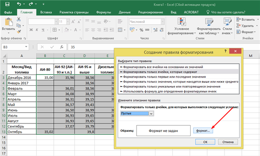Switch to Разметка страницы tab

[x=74, y=12]
